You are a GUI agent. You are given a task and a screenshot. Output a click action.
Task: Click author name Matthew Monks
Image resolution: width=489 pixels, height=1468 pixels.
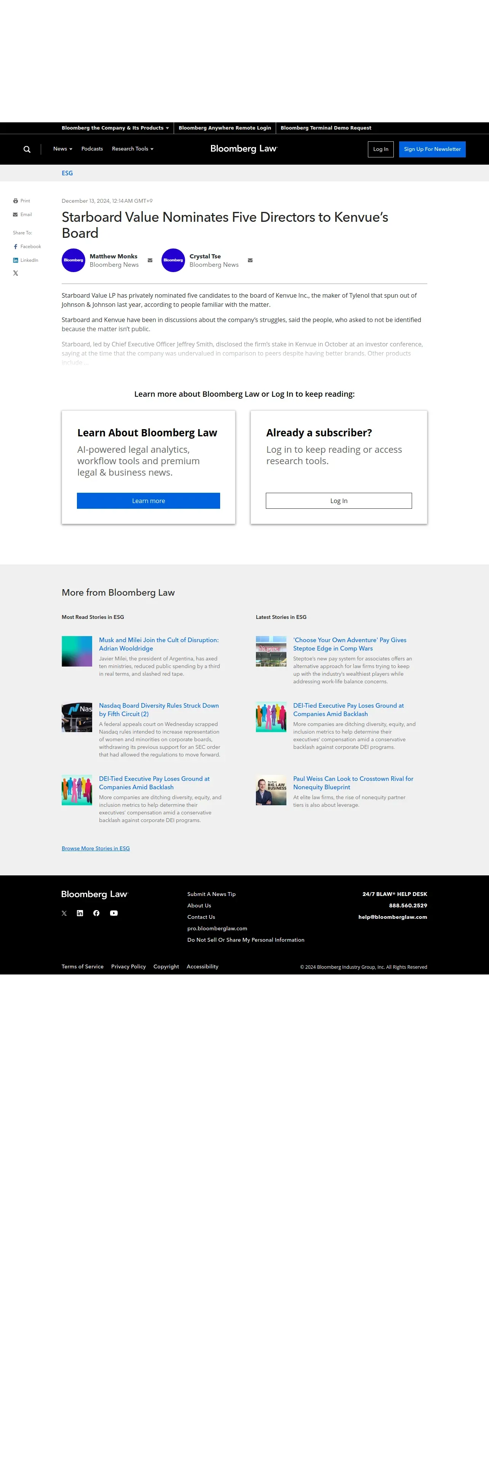pyautogui.click(x=113, y=256)
